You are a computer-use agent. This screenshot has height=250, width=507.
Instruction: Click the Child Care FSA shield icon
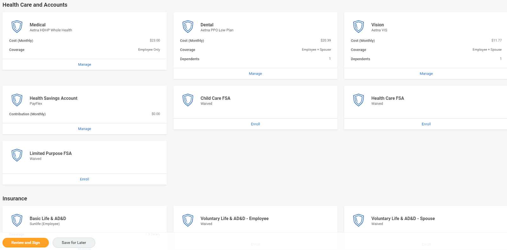(x=188, y=100)
